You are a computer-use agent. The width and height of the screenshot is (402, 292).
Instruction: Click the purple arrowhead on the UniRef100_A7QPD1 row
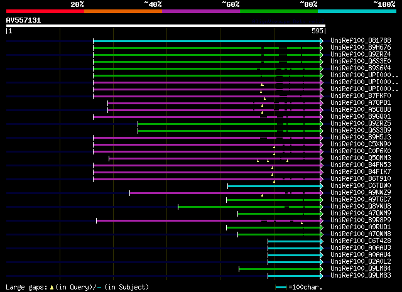pyautogui.click(x=322, y=104)
